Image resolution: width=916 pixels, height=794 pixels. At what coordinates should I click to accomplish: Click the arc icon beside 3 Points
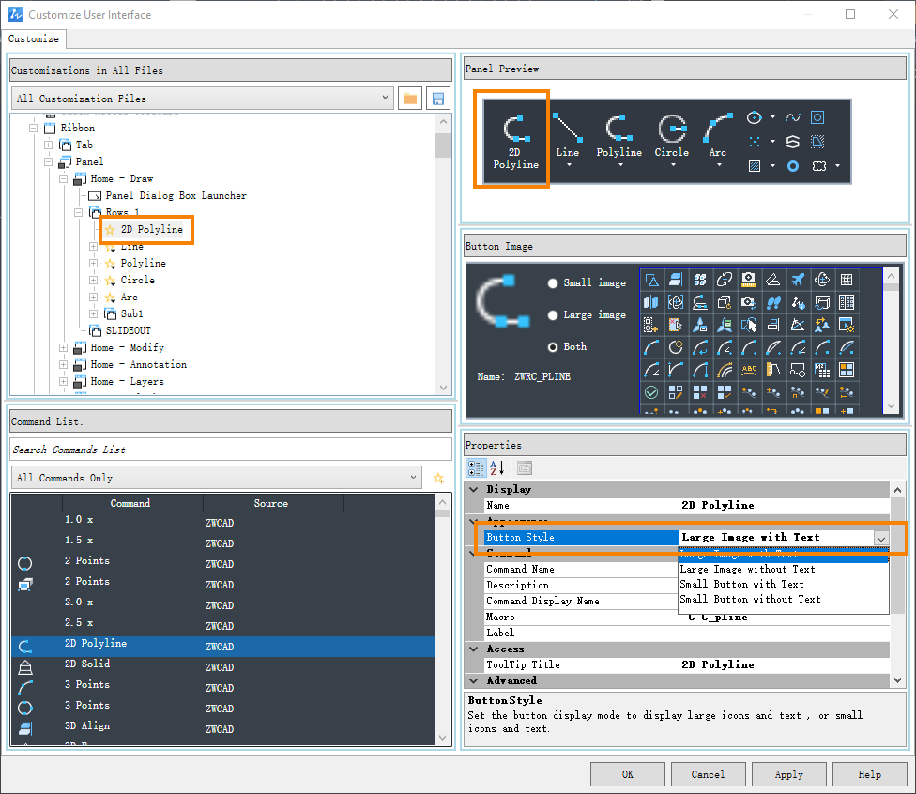pos(25,688)
